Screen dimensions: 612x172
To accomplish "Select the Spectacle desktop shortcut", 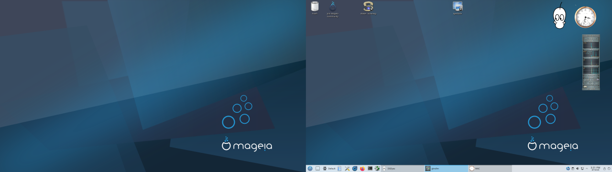I will (458, 8).
